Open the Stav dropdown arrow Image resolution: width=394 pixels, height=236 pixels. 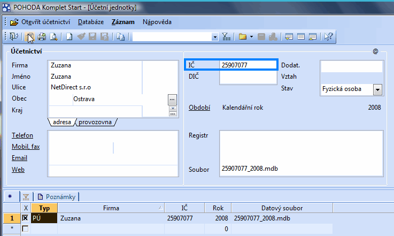click(x=377, y=89)
